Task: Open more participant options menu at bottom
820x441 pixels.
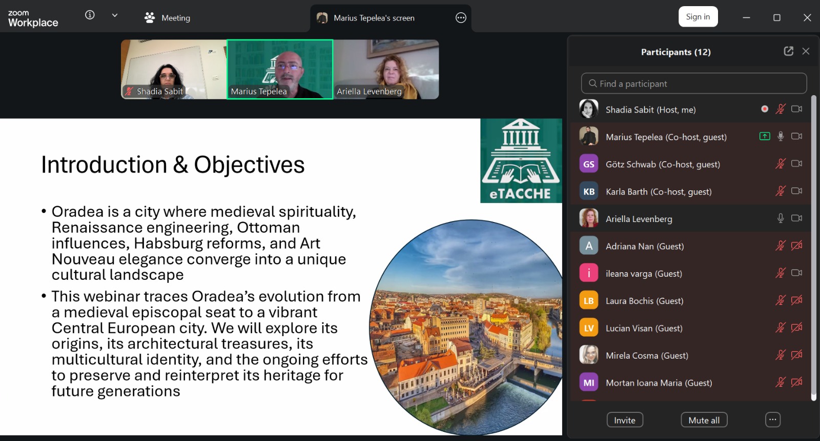Action: tap(772, 420)
